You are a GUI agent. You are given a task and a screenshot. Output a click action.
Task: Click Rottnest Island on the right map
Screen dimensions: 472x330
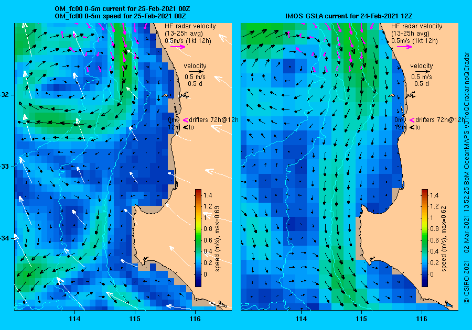pos(392,95)
